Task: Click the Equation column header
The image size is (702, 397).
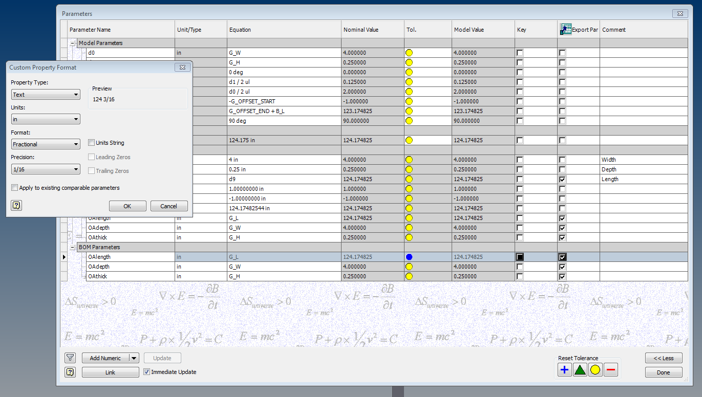Action: pos(284,30)
